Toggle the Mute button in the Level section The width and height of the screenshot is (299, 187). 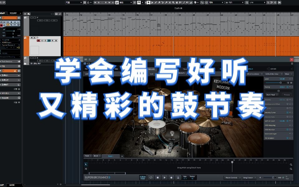(292, 83)
